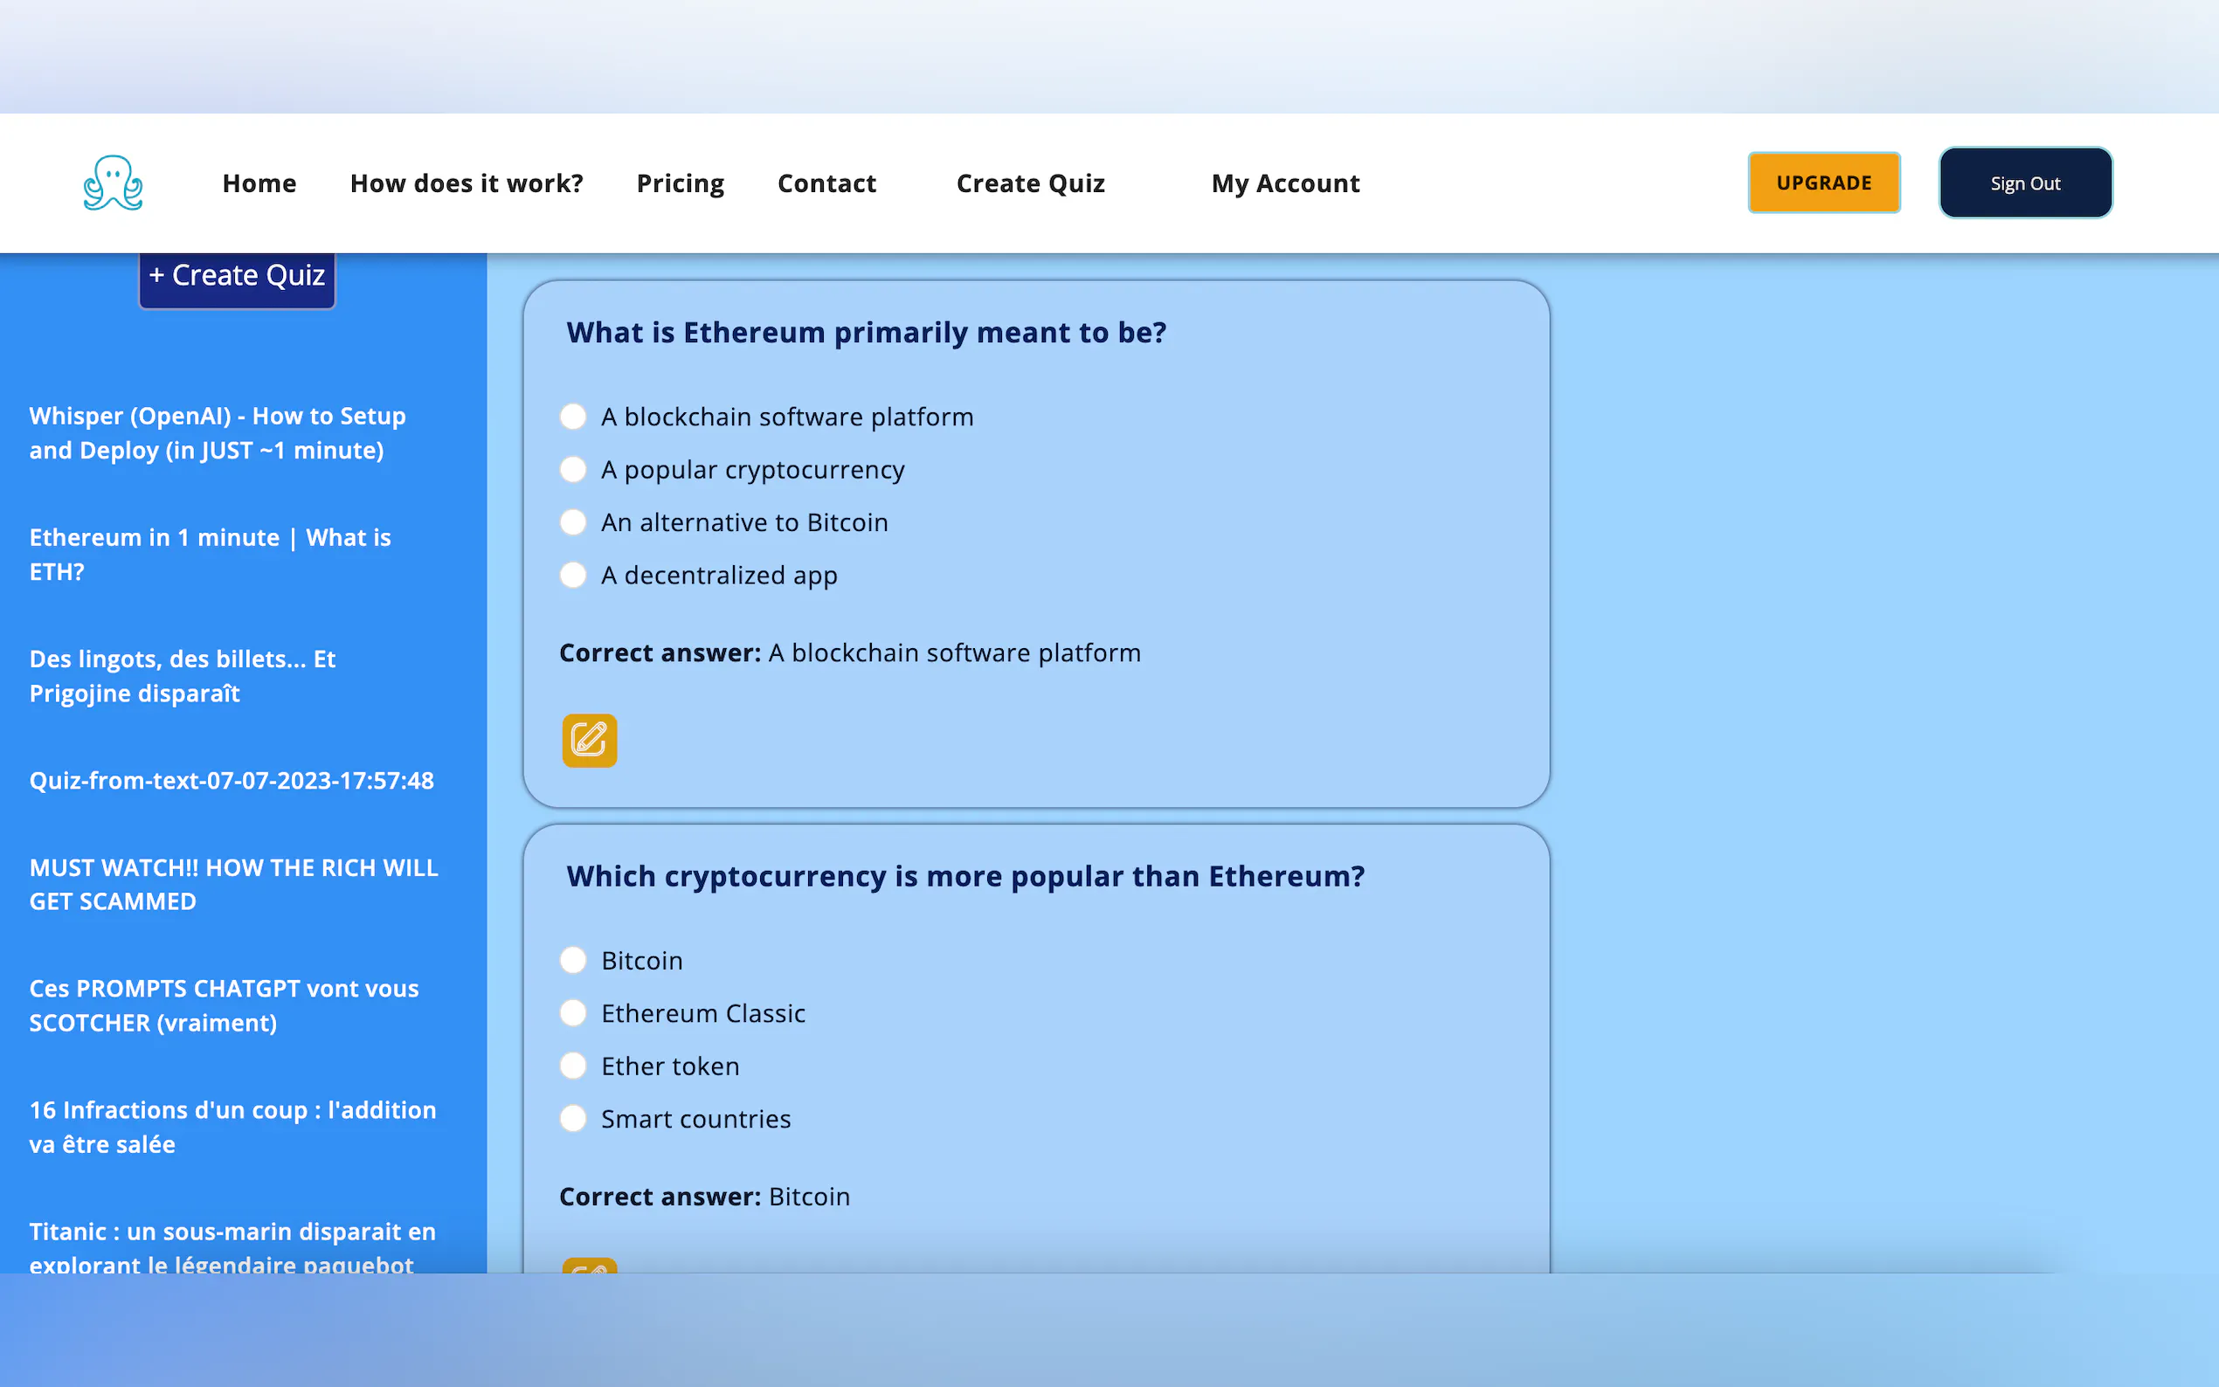Select 'Ether token' radio button
This screenshot has height=1387, width=2219.
[x=573, y=1066]
